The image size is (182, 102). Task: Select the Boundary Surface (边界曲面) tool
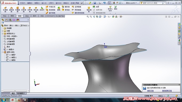tap(30, 9)
